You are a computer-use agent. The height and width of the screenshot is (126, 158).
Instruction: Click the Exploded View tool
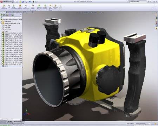tap(55, 7)
